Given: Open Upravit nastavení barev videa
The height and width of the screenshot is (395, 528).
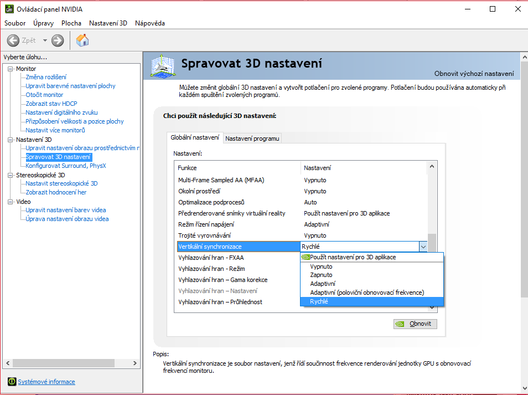Looking at the screenshot, I should pyautogui.click(x=66, y=210).
